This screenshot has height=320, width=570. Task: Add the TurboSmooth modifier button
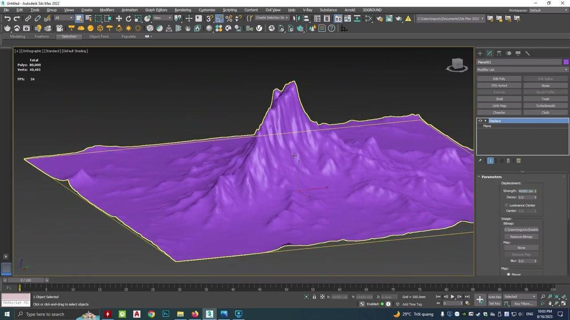pyautogui.click(x=546, y=106)
